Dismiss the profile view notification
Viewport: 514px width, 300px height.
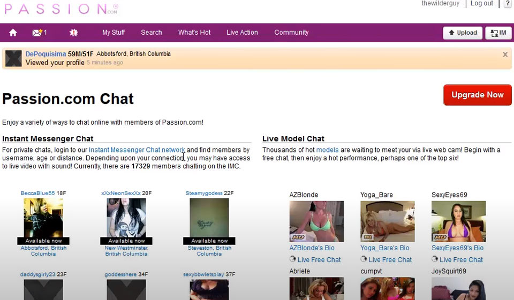505,55
